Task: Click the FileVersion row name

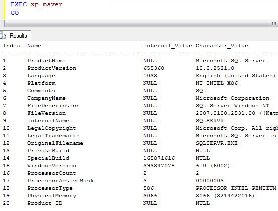Action: tap(46, 113)
